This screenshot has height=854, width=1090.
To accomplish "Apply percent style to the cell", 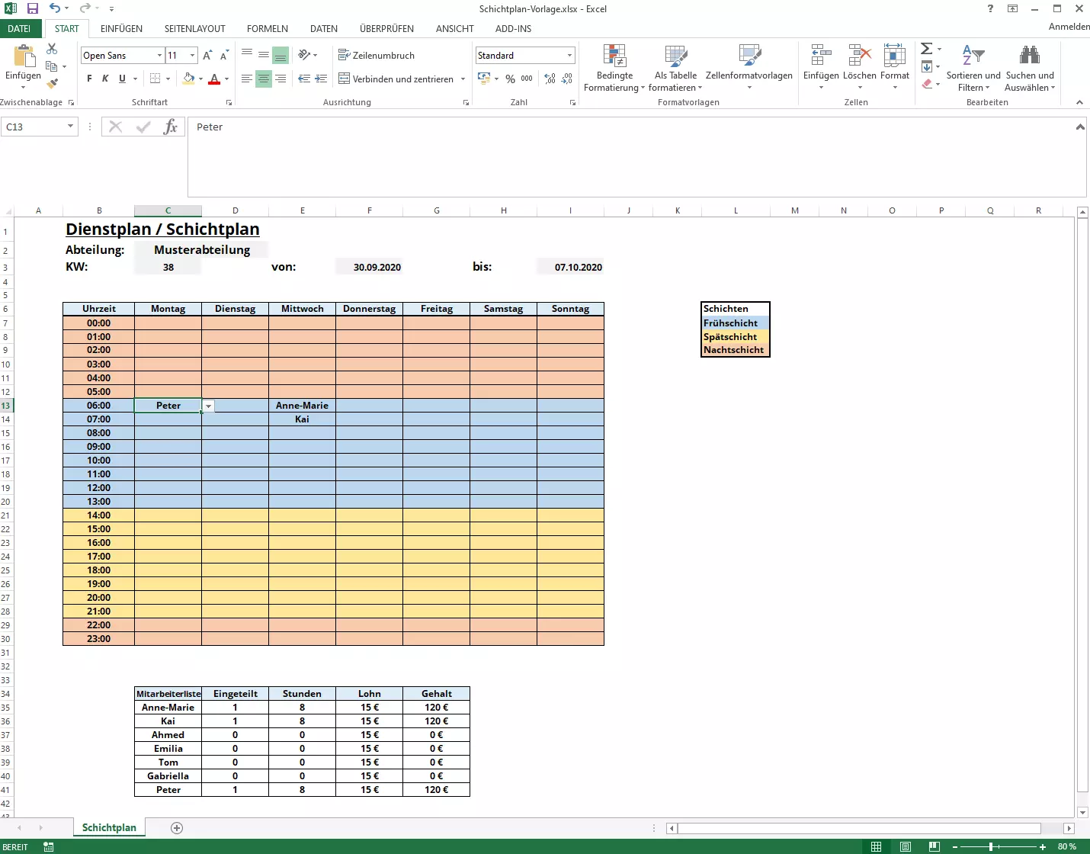I will click(x=510, y=79).
